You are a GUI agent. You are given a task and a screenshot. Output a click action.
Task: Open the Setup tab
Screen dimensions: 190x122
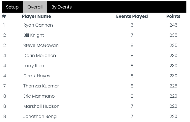coord(12,7)
